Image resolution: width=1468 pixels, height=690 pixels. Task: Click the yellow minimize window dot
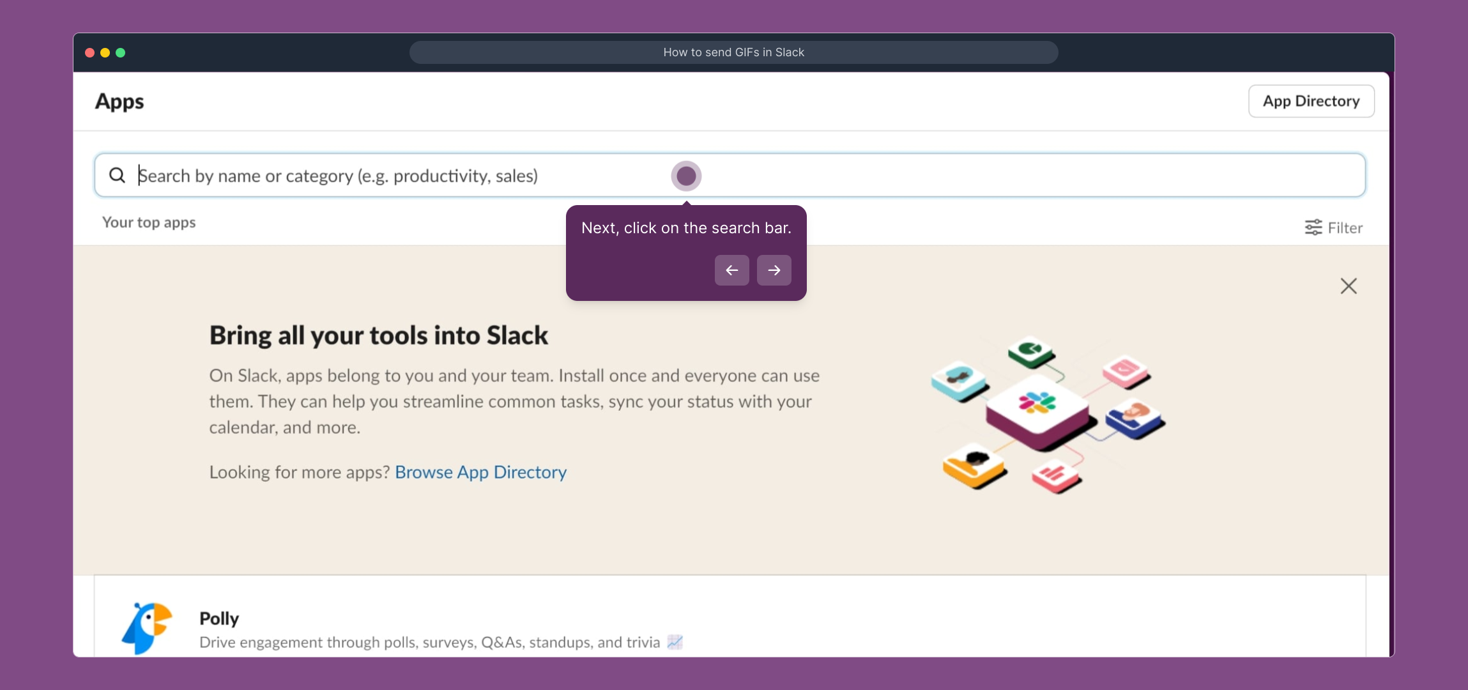click(x=105, y=52)
